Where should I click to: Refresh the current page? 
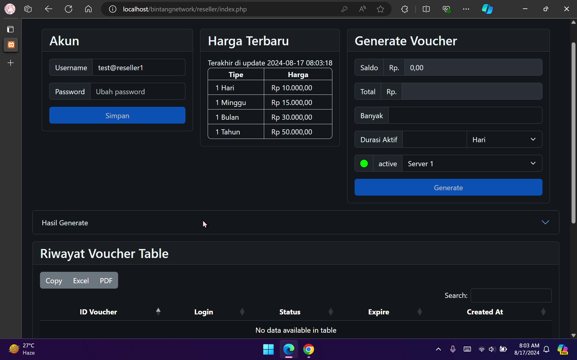point(69,9)
